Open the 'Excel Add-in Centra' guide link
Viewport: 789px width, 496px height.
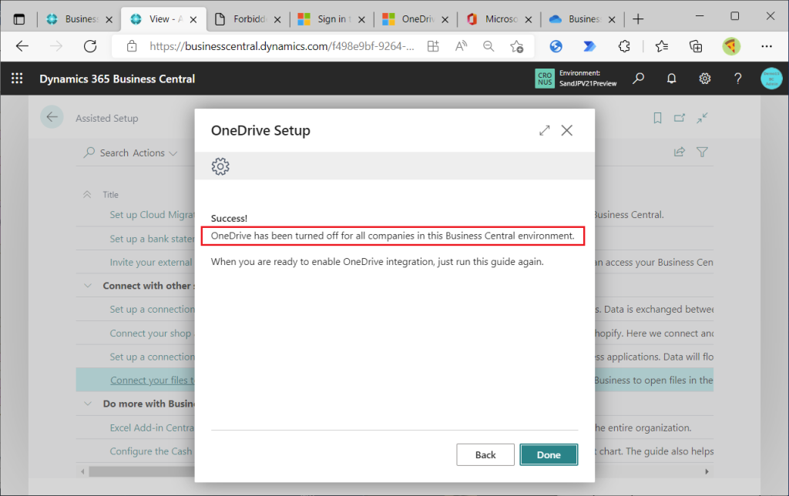(152, 427)
